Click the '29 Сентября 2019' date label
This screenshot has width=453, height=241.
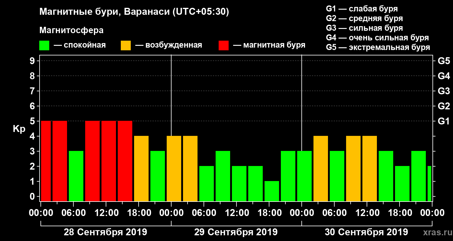[236, 232]
